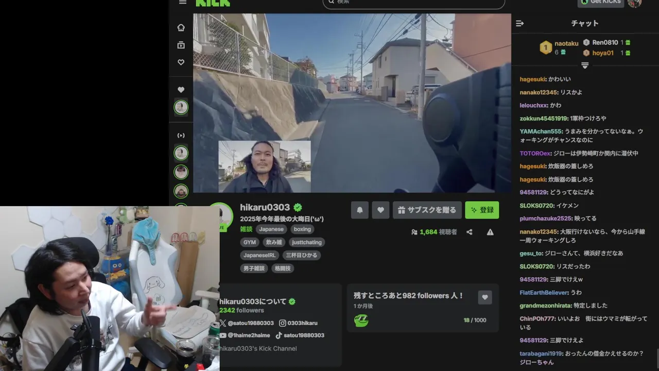The image size is (659, 371).
Task: Focus the search input field
Action: point(413,3)
